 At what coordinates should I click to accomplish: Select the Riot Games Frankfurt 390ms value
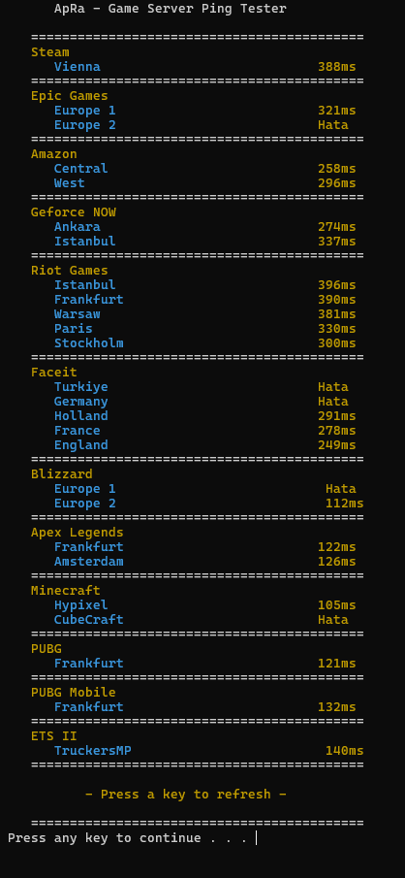pos(337,300)
